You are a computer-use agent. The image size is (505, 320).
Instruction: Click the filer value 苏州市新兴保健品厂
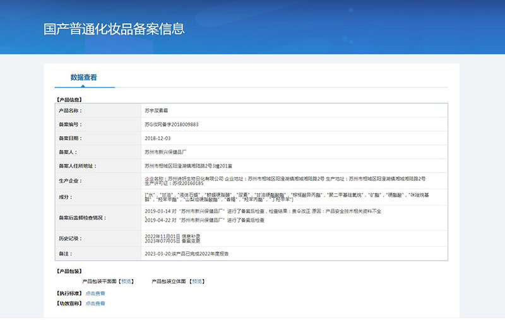[165, 152]
